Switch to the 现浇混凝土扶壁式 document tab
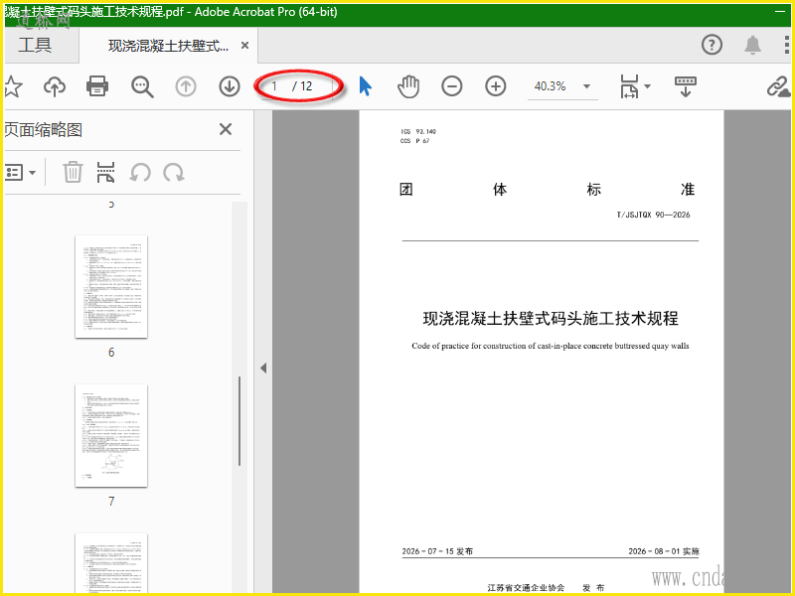 (168, 46)
